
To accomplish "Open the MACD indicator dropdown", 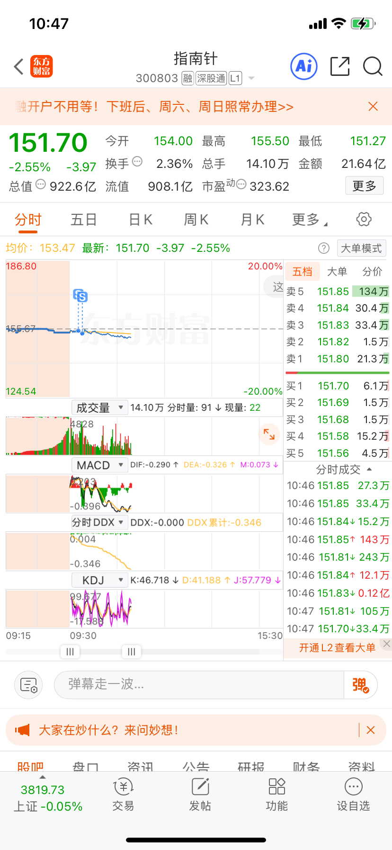I will [x=100, y=465].
